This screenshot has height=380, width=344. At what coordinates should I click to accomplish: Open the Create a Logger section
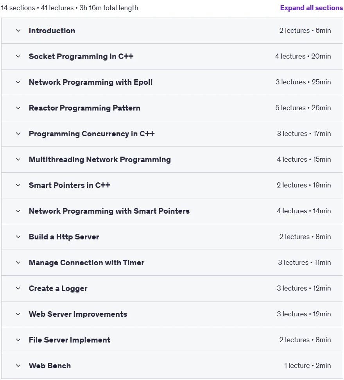click(58, 288)
